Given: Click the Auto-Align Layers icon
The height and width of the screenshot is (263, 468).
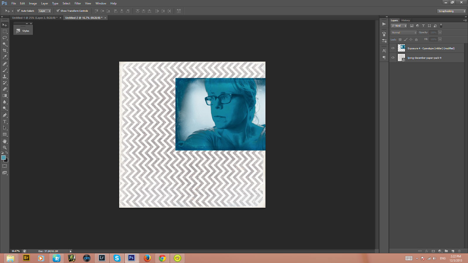Looking at the screenshot, I should point(179,11).
